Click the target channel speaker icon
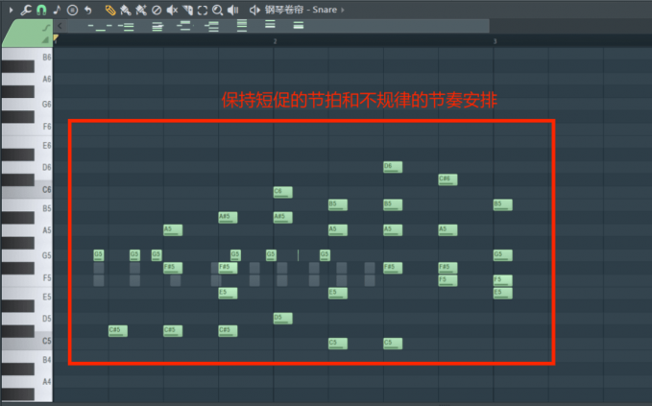Viewport: 652px width, 406px height. tap(254, 10)
